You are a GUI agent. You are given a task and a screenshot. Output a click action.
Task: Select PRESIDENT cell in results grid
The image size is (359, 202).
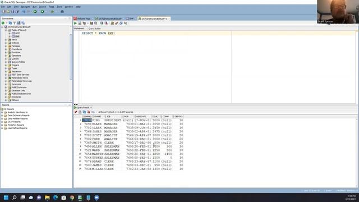(x=113, y=120)
